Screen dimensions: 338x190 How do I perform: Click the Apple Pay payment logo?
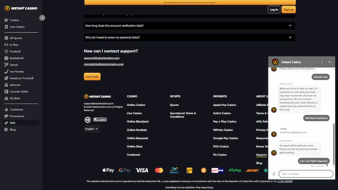[108, 170]
